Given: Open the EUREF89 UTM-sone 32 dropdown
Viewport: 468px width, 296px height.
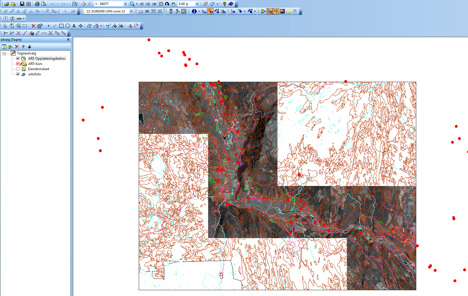Looking at the screenshot, I should click(x=131, y=11).
